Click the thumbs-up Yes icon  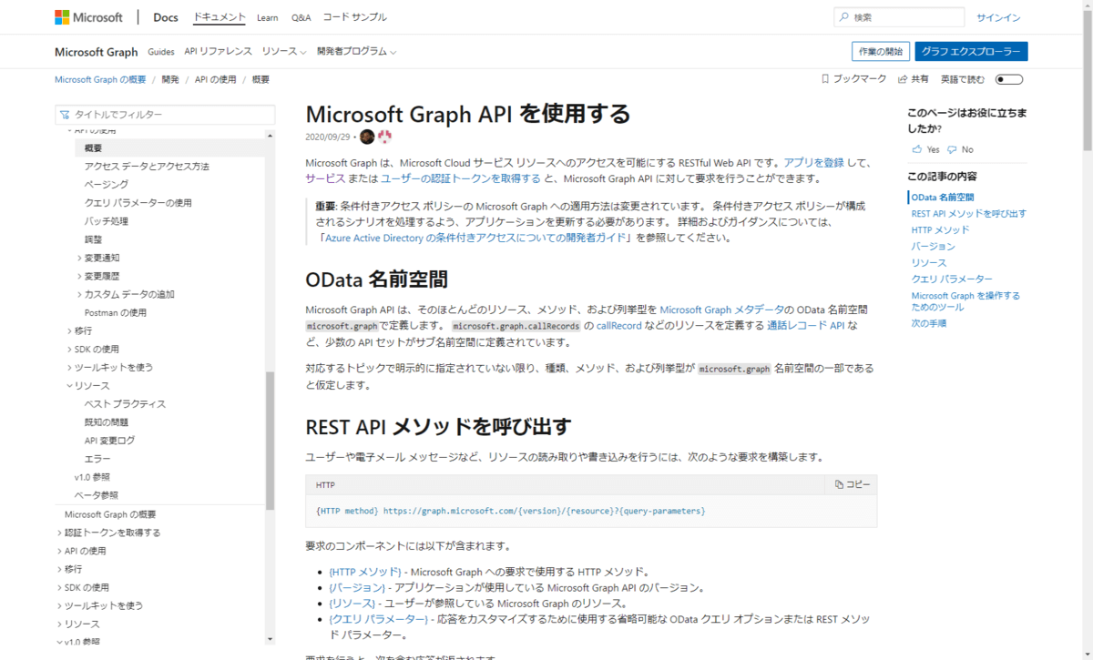pos(916,149)
